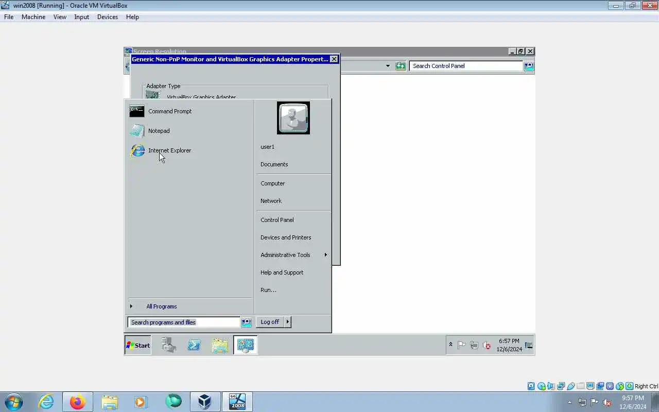Image resolution: width=659 pixels, height=412 pixels.
Task: Open the VirtualBox Help menu
Action: tap(132, 17)
